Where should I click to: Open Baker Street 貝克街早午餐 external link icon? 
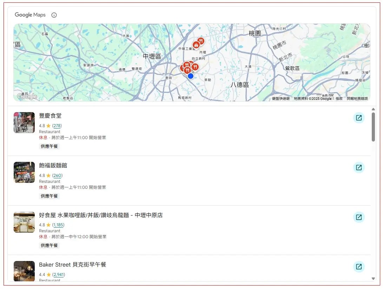click(359, 267)
